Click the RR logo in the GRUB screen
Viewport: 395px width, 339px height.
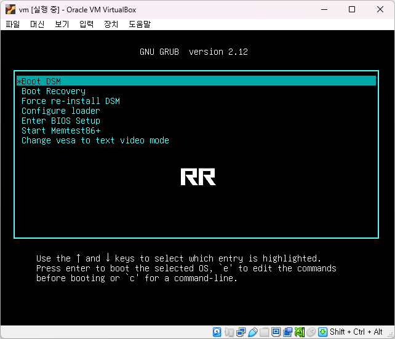point(198,177)
